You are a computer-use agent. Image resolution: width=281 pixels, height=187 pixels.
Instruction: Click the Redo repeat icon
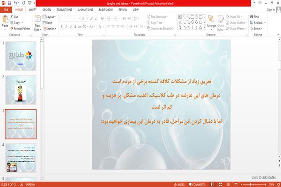tap(24, 3)
